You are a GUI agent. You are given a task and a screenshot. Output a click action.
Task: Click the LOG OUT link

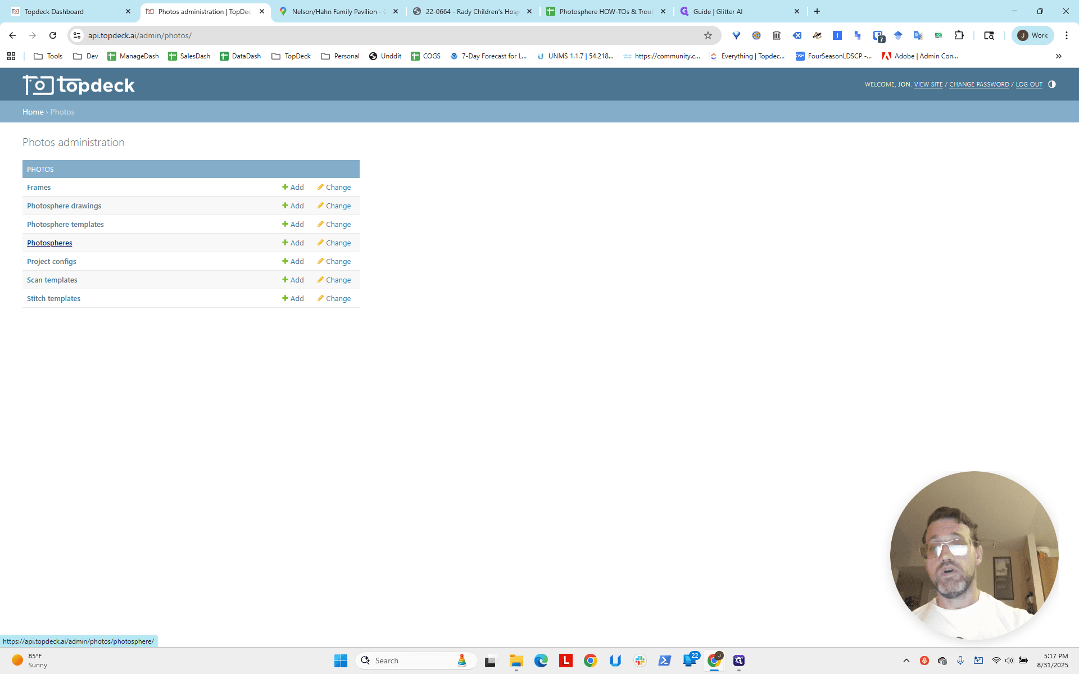click(x=1029, y=84)
